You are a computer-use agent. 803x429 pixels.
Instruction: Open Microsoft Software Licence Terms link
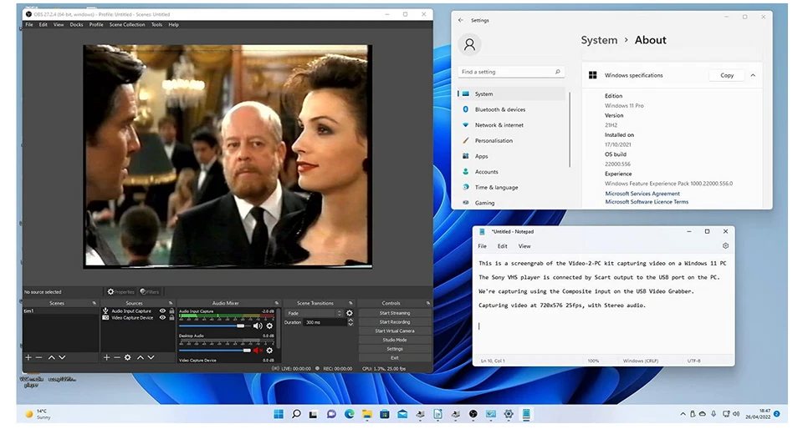pos(647,202)
